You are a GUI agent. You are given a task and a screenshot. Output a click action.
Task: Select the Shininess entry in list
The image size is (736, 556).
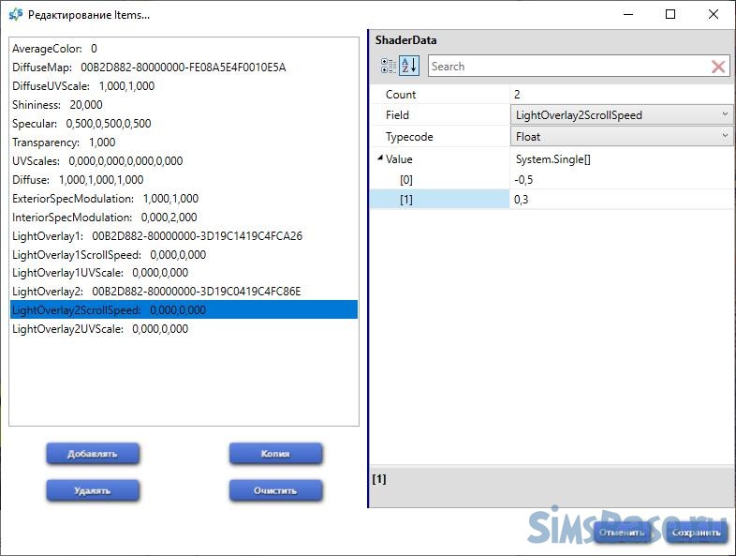click(x=57, y=105)
